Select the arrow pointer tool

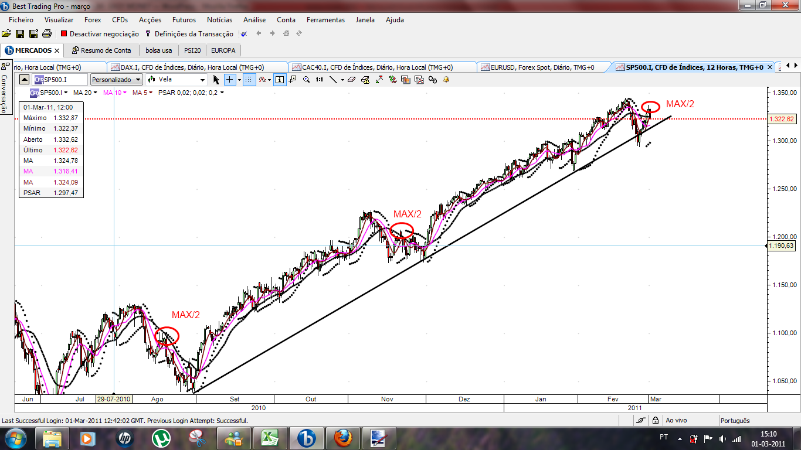point(216,80)
